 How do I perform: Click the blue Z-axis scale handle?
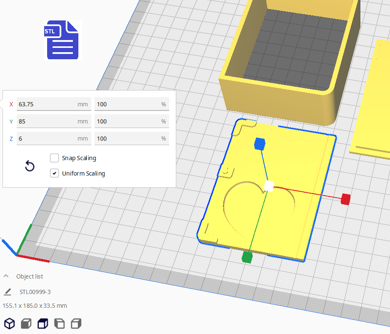pyautogui.click(x=260, y=144)
